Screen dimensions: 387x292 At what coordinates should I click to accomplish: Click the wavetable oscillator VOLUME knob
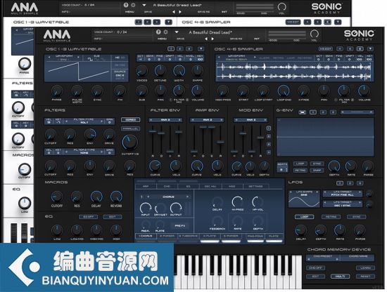198,91
